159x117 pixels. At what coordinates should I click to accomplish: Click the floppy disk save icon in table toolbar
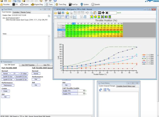(x=59, y=13)
